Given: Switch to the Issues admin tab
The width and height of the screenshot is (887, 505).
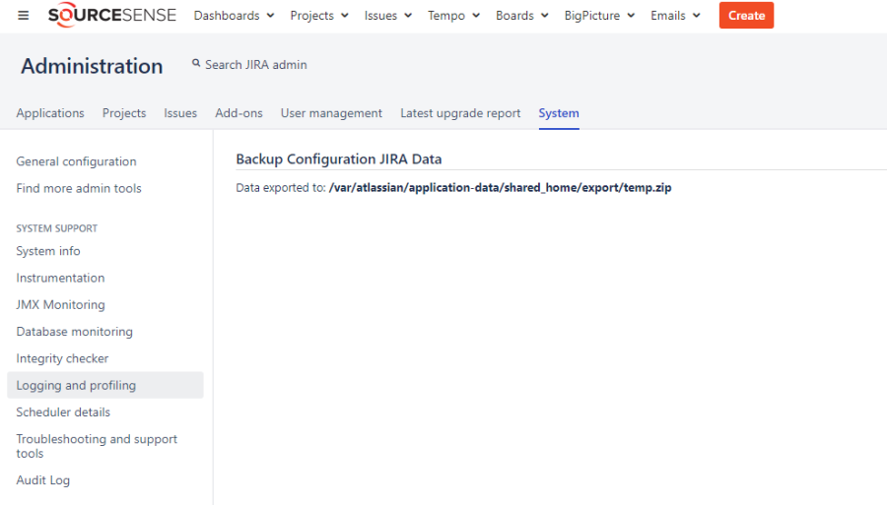Looking at the screenshot, I should click(x=180, y=113).
